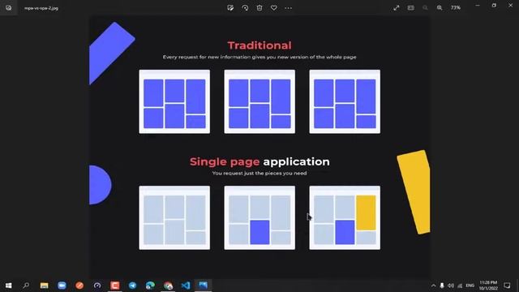Zoom out of the image
519x292 pixels.
(425, 7)
